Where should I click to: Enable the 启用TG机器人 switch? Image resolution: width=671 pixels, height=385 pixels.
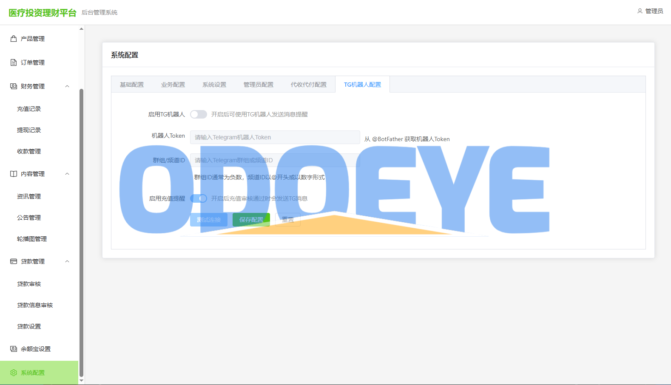tap(199, 114)
